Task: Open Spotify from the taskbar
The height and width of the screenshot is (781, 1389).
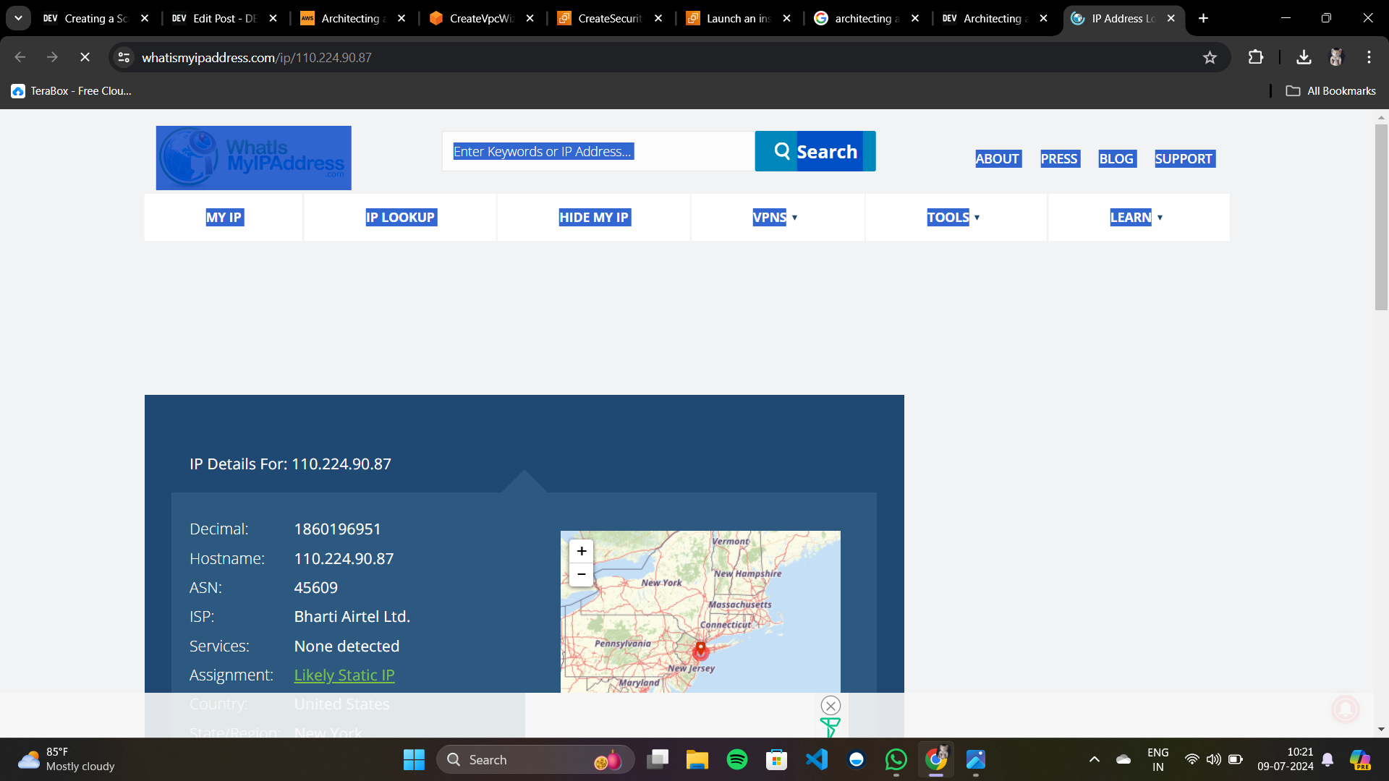Action: 736,759
